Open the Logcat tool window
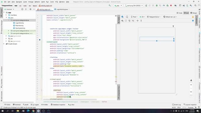Screen dimensions: 201x113 coord(35,105)
